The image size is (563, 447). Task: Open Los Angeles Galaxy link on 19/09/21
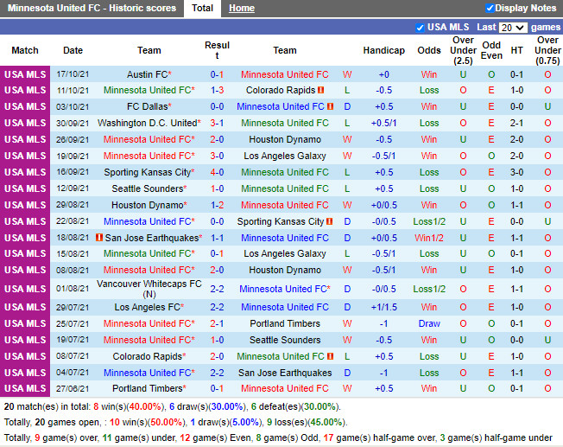click(285, 156)
